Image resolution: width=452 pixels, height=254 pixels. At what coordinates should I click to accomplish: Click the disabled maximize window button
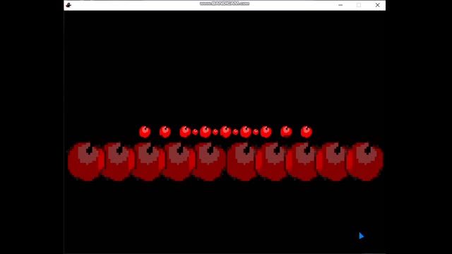coord(359,5)
